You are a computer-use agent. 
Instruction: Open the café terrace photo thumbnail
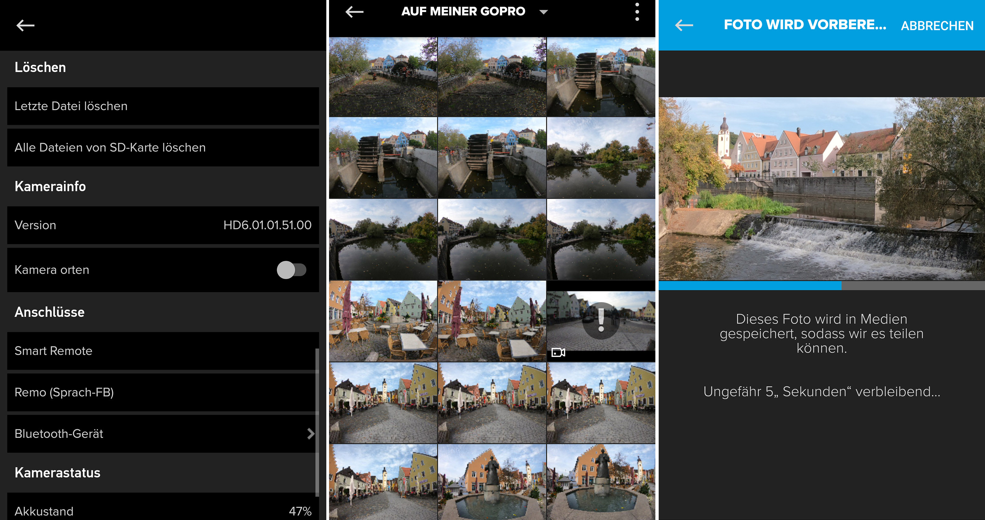[383, 321]
